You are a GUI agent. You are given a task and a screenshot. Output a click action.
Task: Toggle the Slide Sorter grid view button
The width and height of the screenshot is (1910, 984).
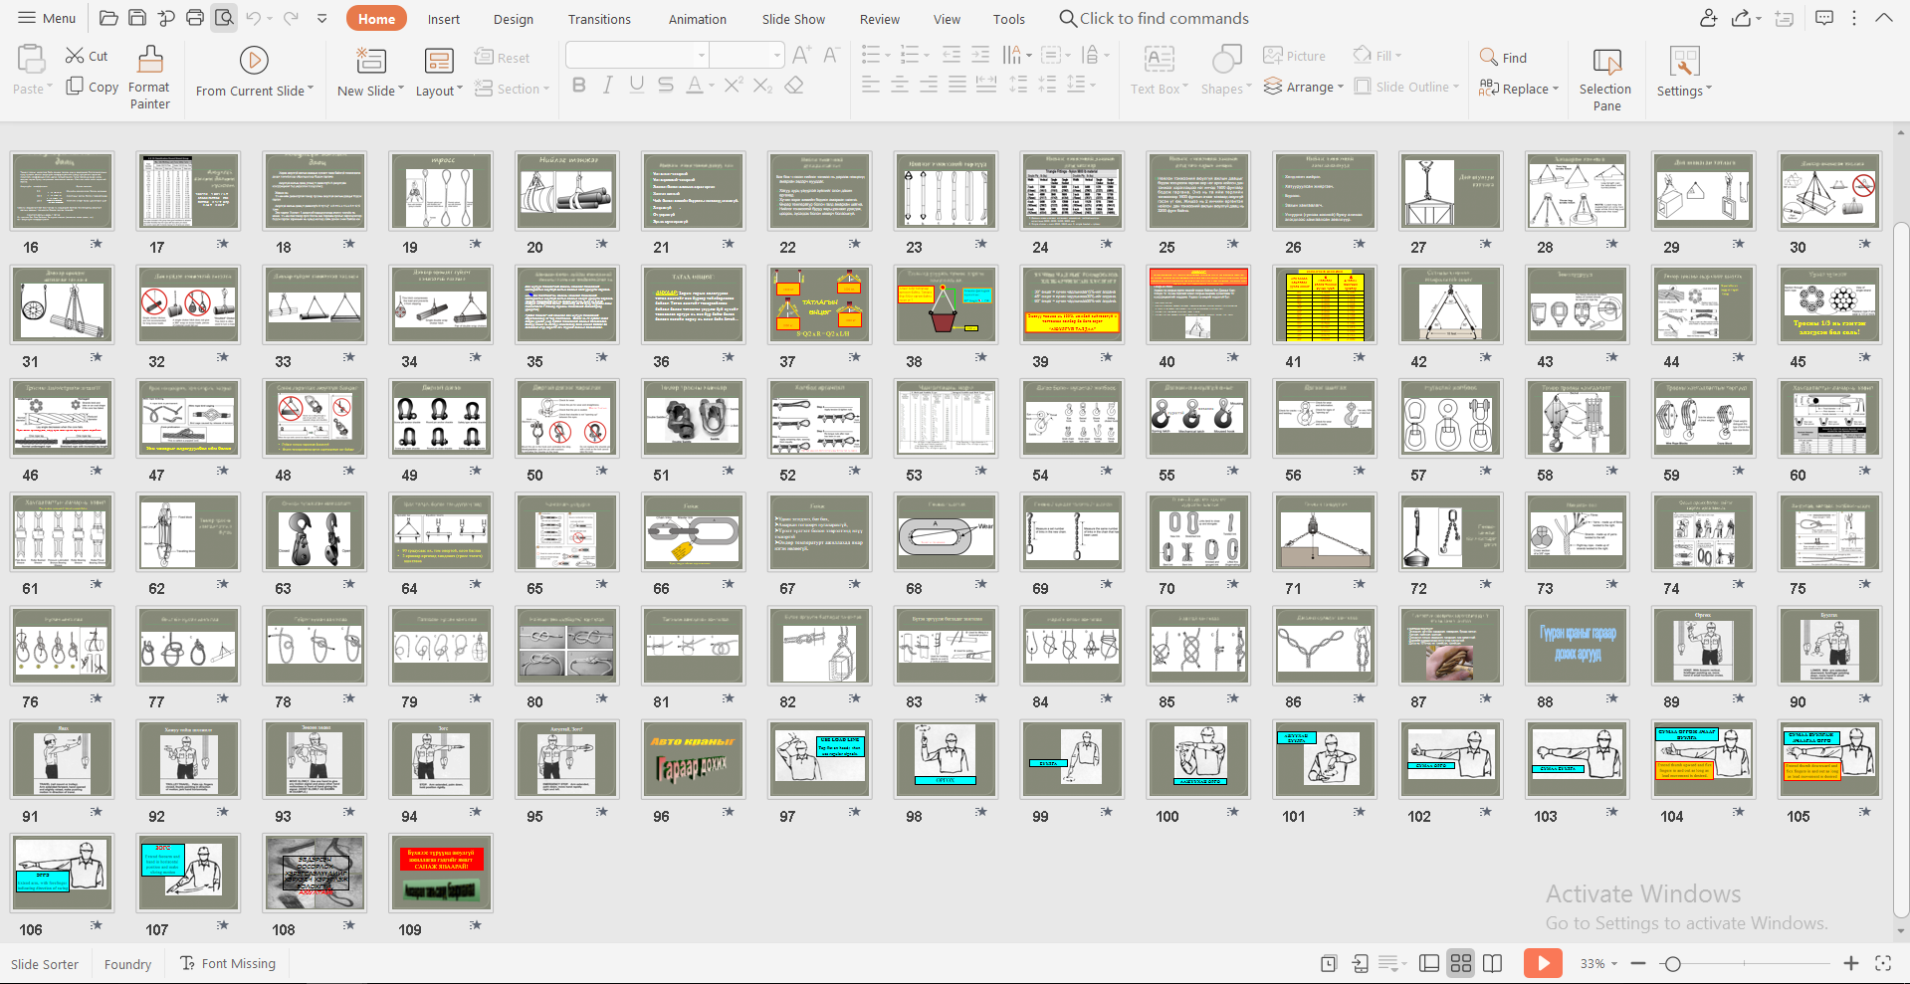pyautogui.click(x=1460, y=963)
